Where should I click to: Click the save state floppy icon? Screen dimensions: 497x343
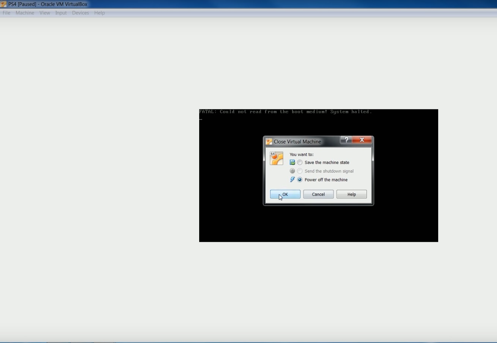[293, 162]
